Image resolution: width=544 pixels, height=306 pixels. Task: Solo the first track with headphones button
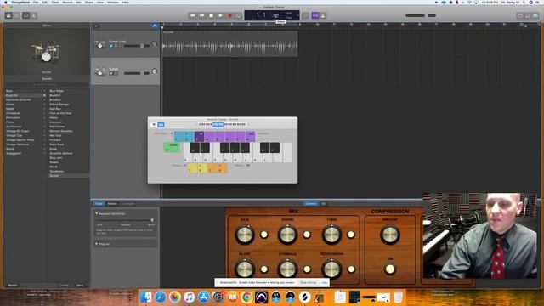click(116, 46)
